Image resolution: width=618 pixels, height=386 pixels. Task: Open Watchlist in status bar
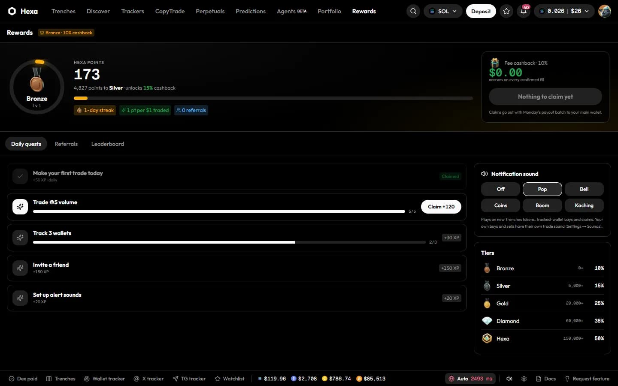(230, 379)
